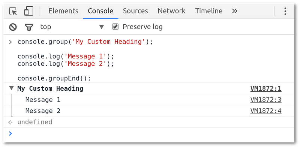
Task: Show more tabs with the double chevron
Action: (x=235, y=11)
